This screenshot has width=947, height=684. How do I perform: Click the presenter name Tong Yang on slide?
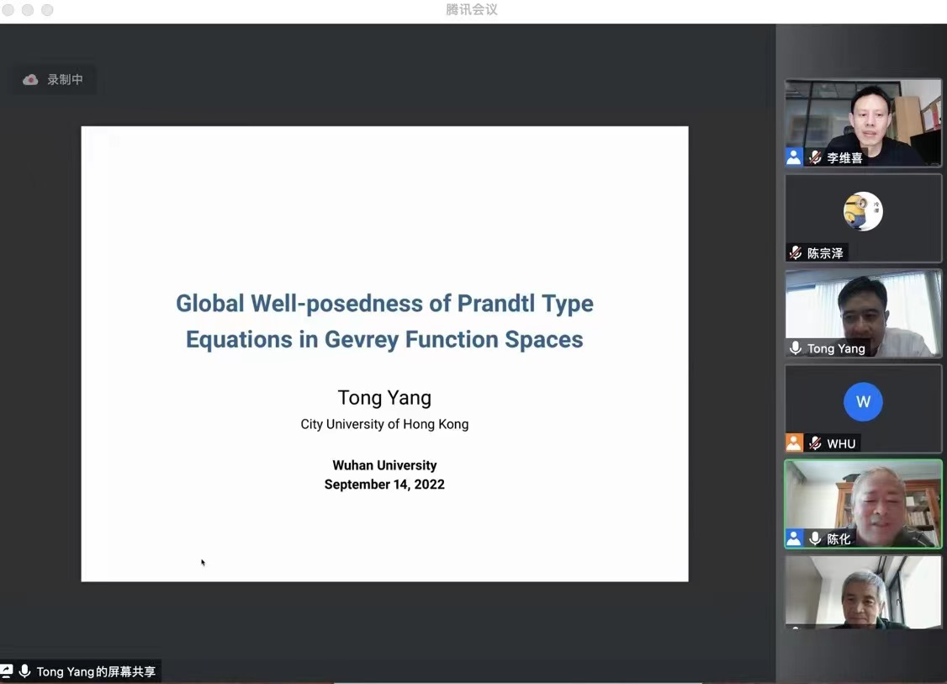tap(384, 398)
